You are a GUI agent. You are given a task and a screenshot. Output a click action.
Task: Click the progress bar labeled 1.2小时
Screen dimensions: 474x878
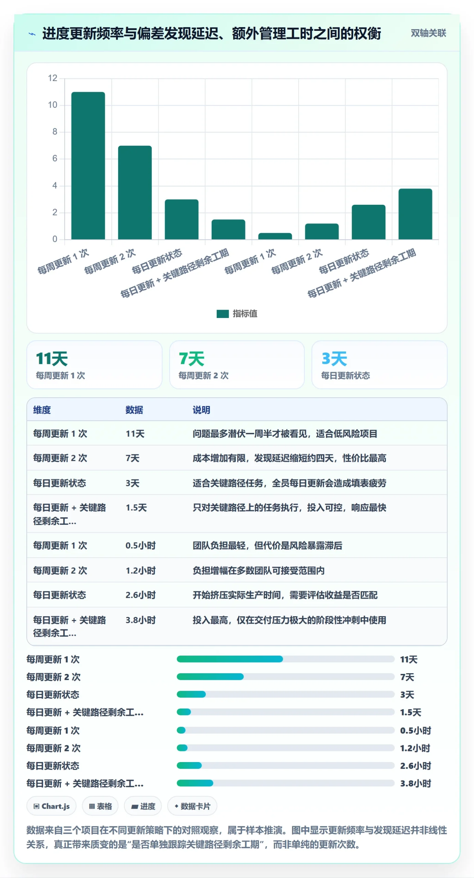coord(286,748)
